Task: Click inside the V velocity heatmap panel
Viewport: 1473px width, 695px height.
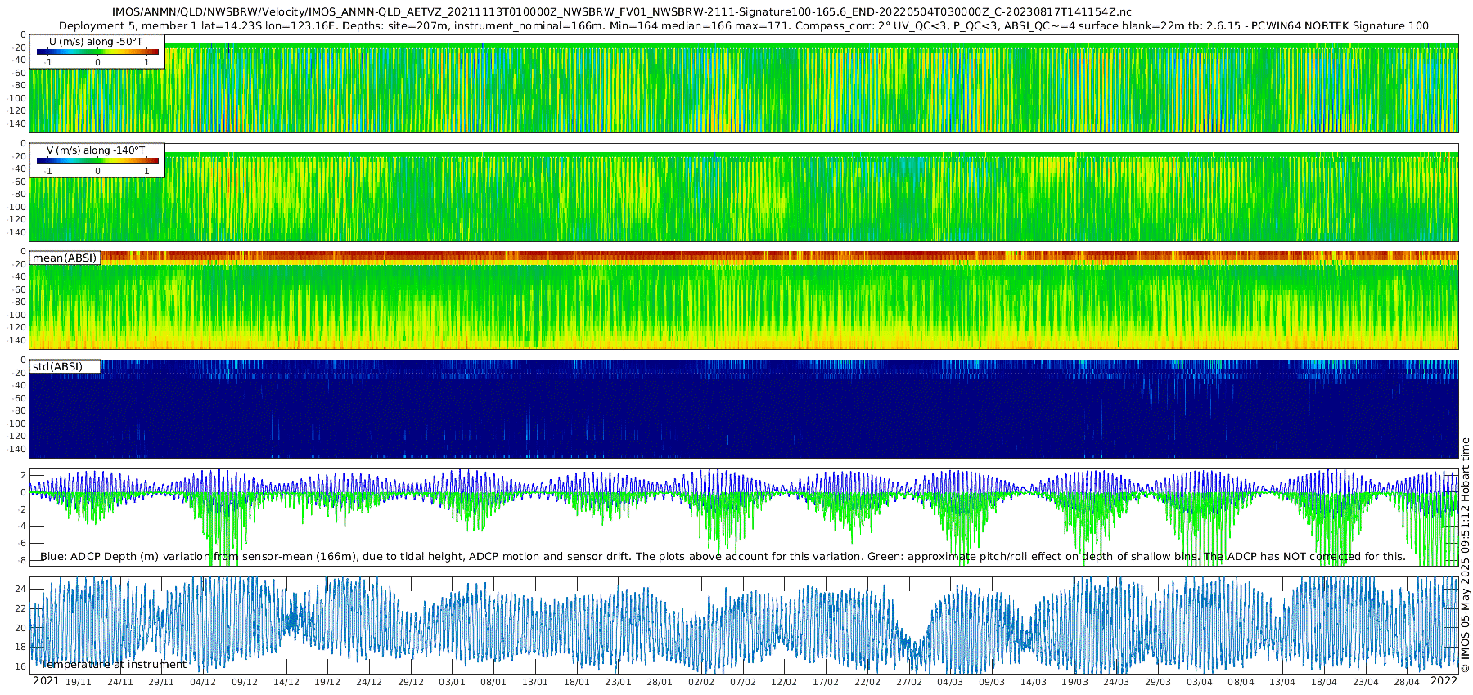Action: 744,193
